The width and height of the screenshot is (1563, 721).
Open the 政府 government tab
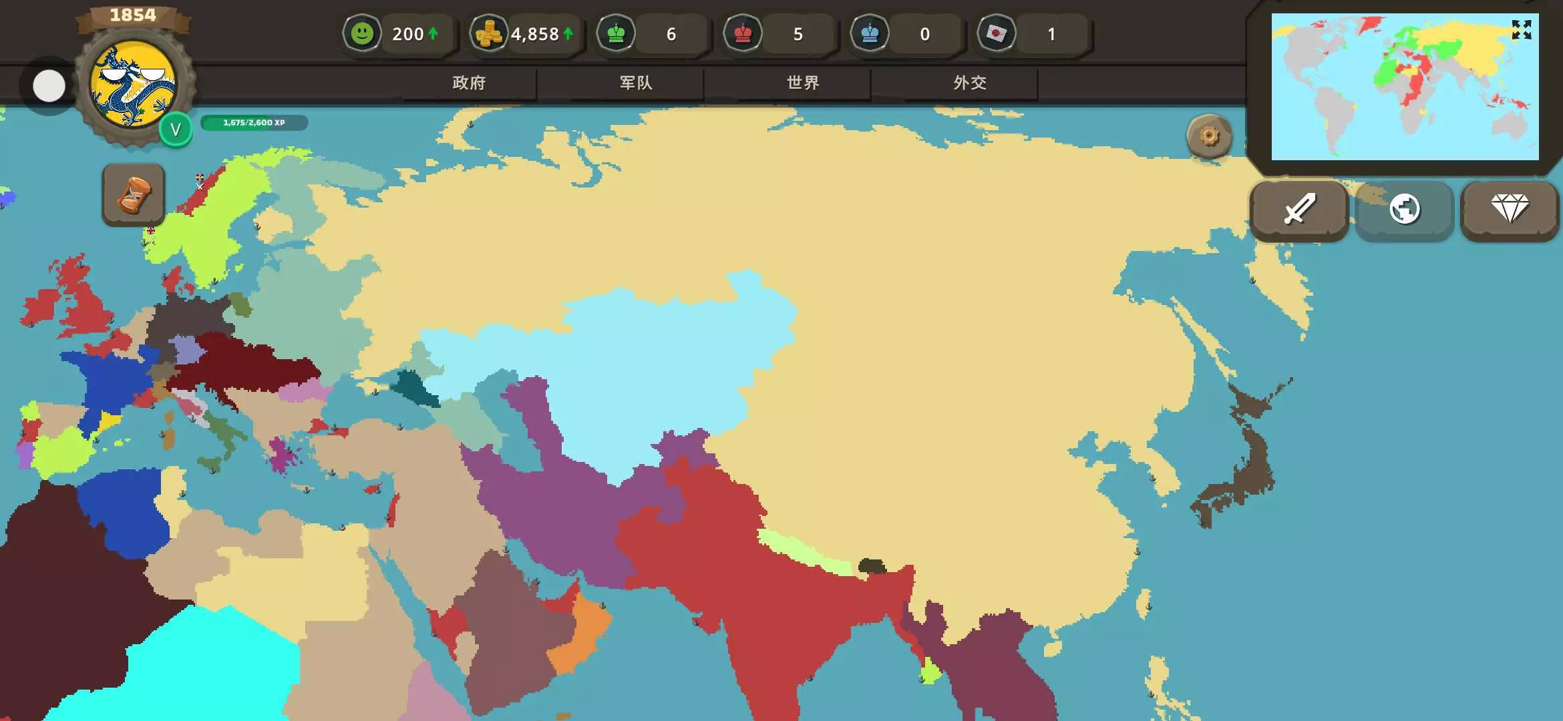pyautogui.click(x=469, y=83)
